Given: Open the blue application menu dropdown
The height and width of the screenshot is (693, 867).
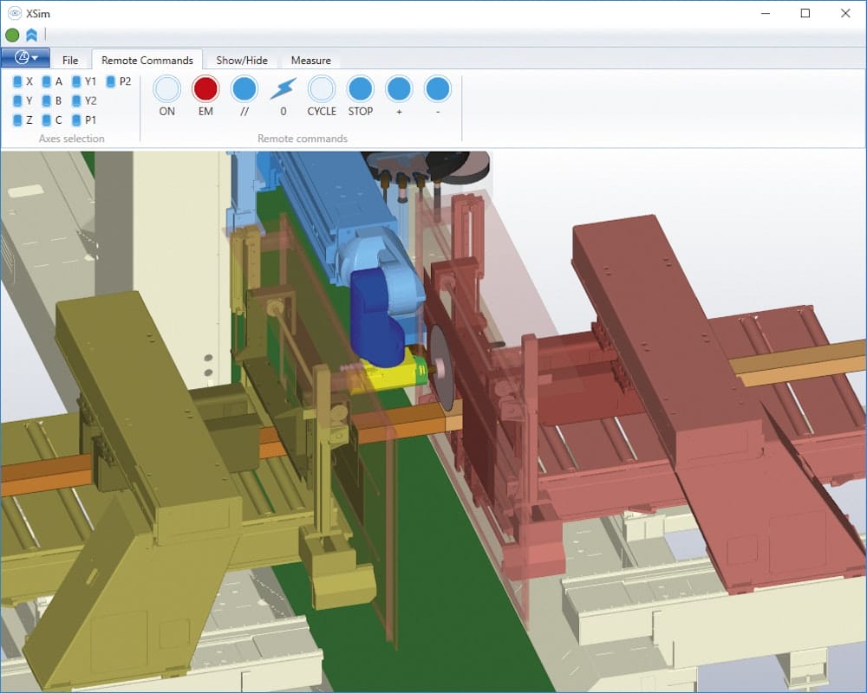Looking at the screenshot, I should (x=26, y=58).
